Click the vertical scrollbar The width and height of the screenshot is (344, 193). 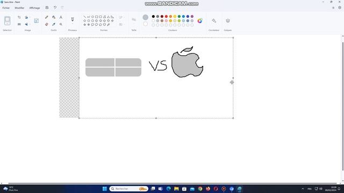(x=343, y=106)
